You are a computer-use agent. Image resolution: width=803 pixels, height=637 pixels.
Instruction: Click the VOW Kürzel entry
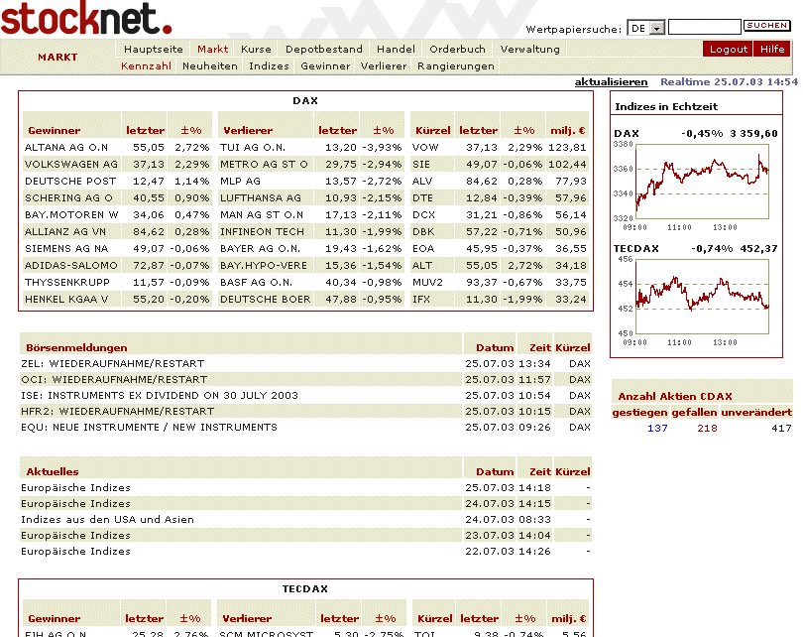coord(425,148)
